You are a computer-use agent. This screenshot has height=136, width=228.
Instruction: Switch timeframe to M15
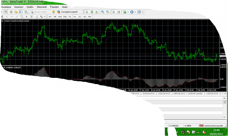coord(60,17)
